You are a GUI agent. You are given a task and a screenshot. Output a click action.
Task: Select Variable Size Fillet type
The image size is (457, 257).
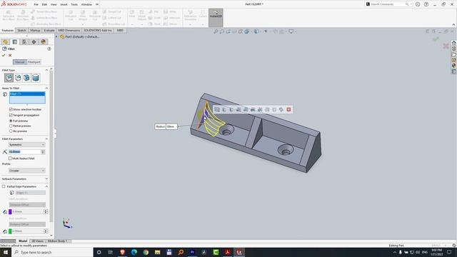tap(18, 78)
